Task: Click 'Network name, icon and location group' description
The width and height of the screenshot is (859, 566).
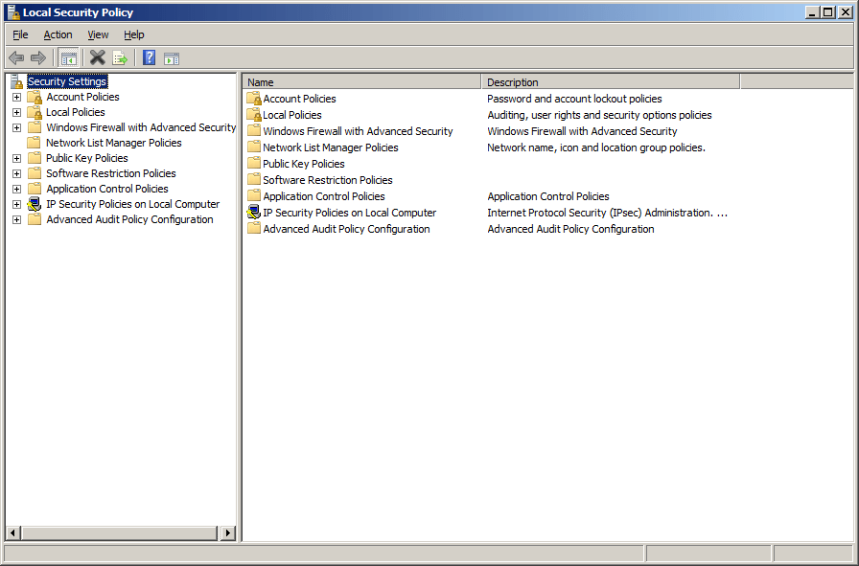Action: 596,147
